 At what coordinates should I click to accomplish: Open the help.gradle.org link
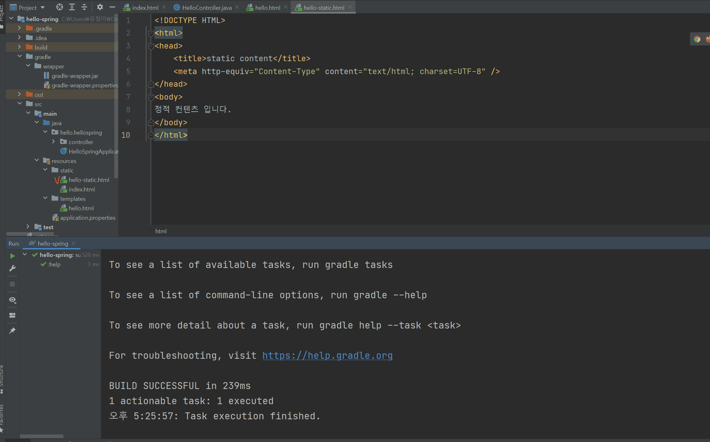[x=327, y=356]
